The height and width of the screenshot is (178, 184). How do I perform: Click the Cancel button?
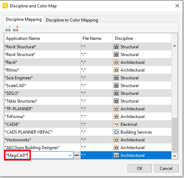point(166,168)
